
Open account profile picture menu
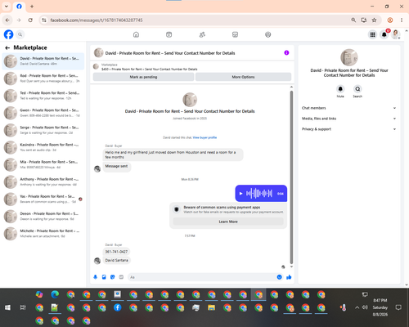396,34
